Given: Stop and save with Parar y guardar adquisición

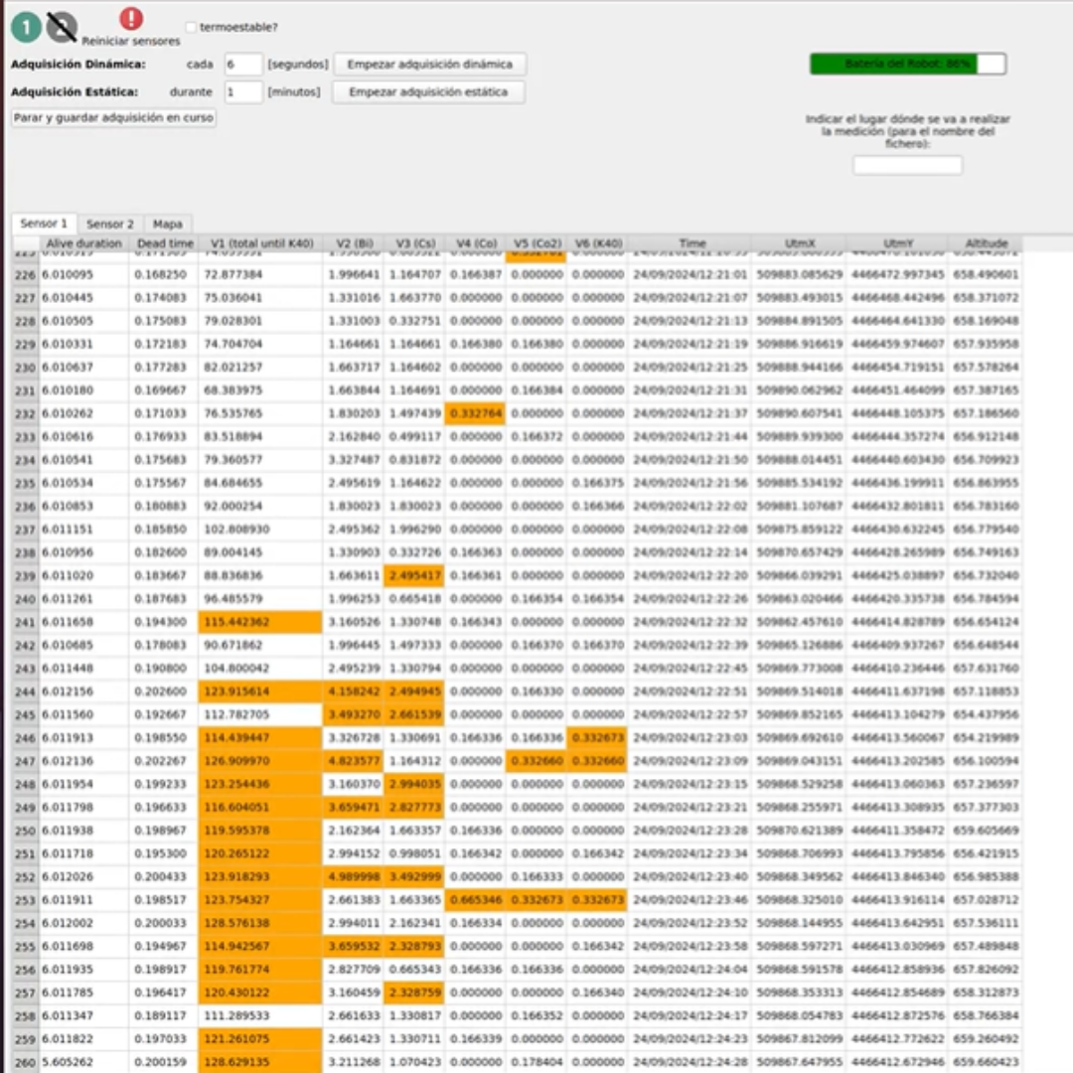Looking at the screenshot, I should pos(113,117).
